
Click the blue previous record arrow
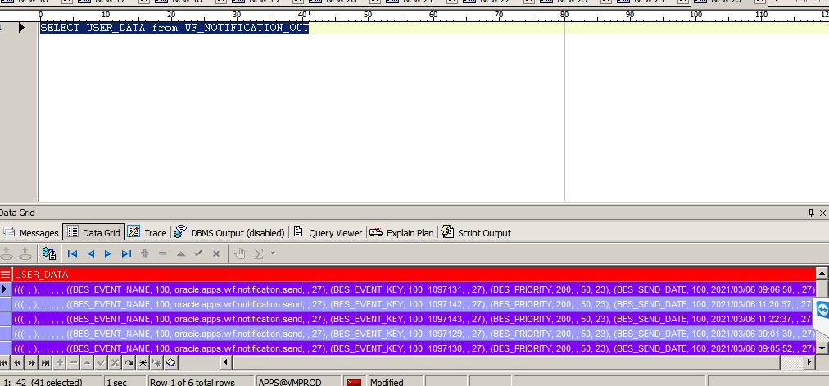point(90,254)
